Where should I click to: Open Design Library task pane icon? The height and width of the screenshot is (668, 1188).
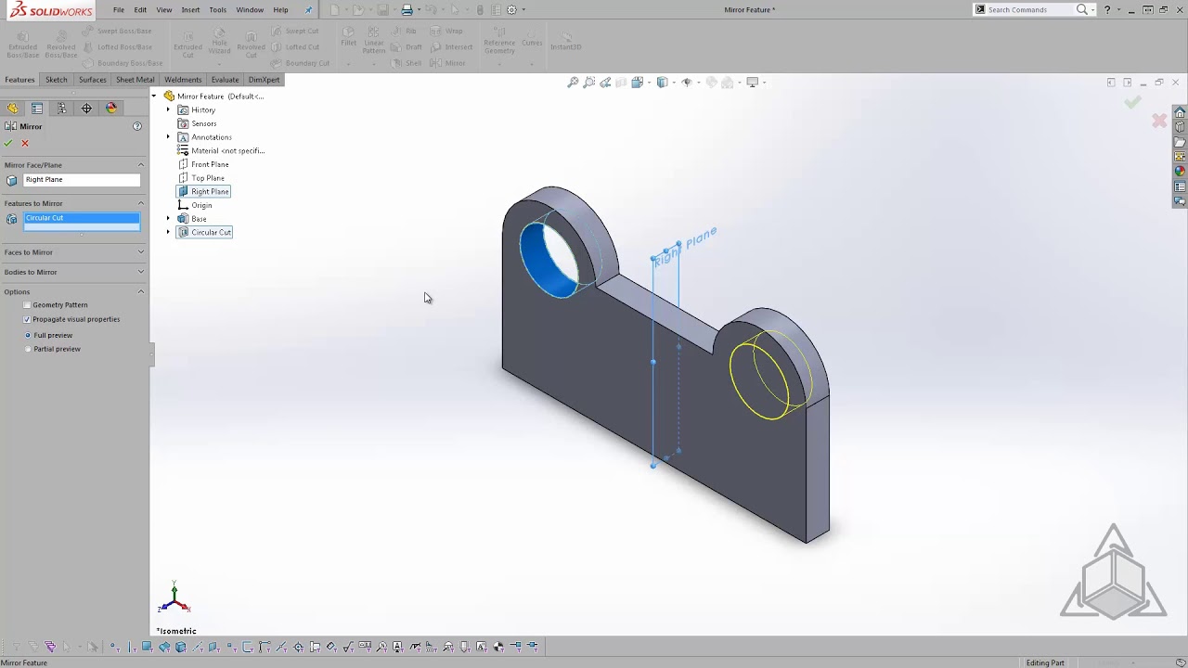click(1180, 127)
